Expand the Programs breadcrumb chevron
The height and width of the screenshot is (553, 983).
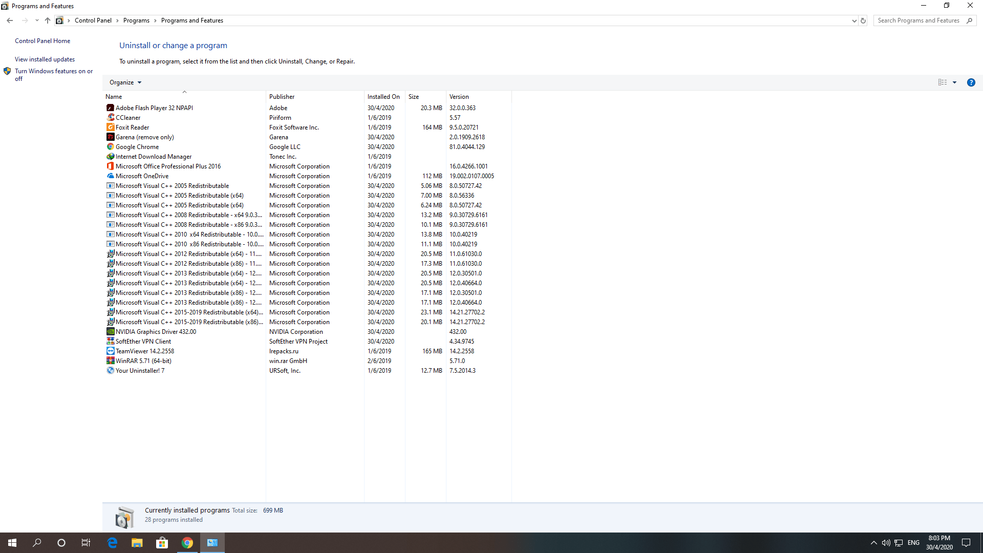[x=155, y=20]
